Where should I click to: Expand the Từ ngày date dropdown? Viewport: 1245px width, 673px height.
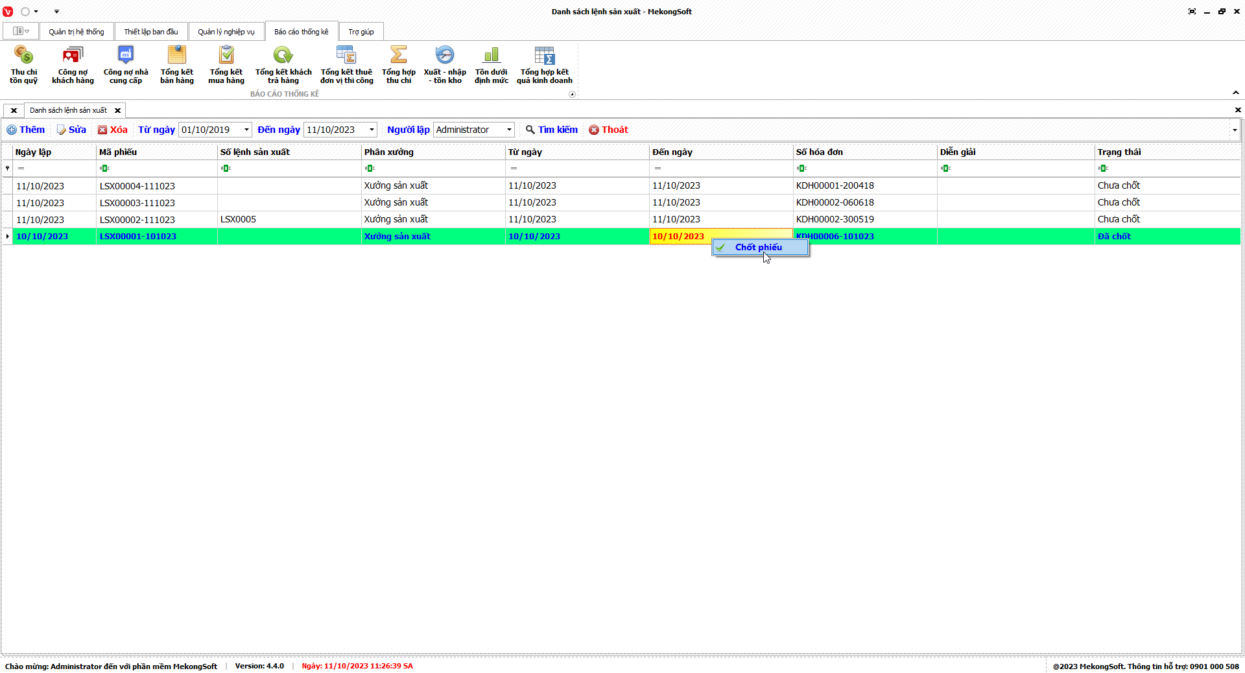[x=246, y=130]
